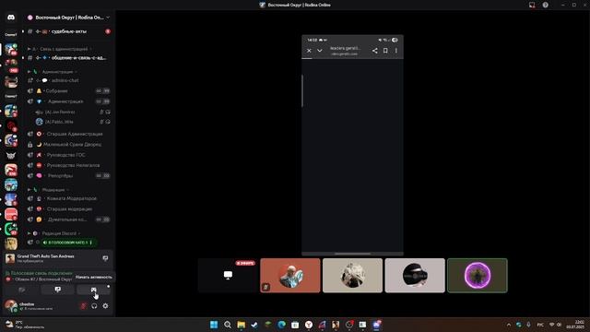This screenshot has height=332, width=590.
Task: Open server dropdown for Восточный Округ
Action: (108, 18)
